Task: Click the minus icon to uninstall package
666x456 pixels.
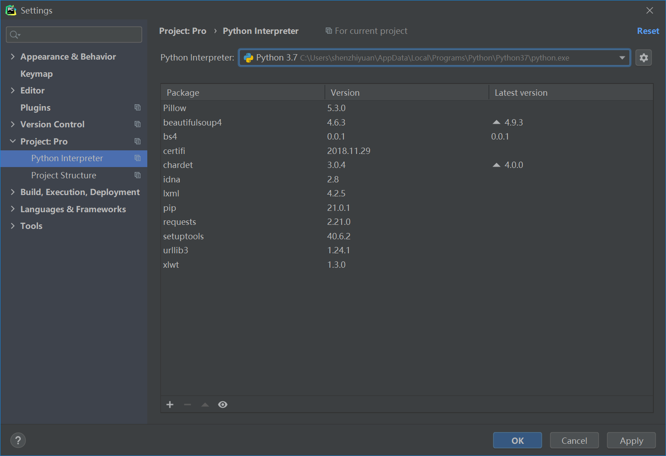Action: 188,405
